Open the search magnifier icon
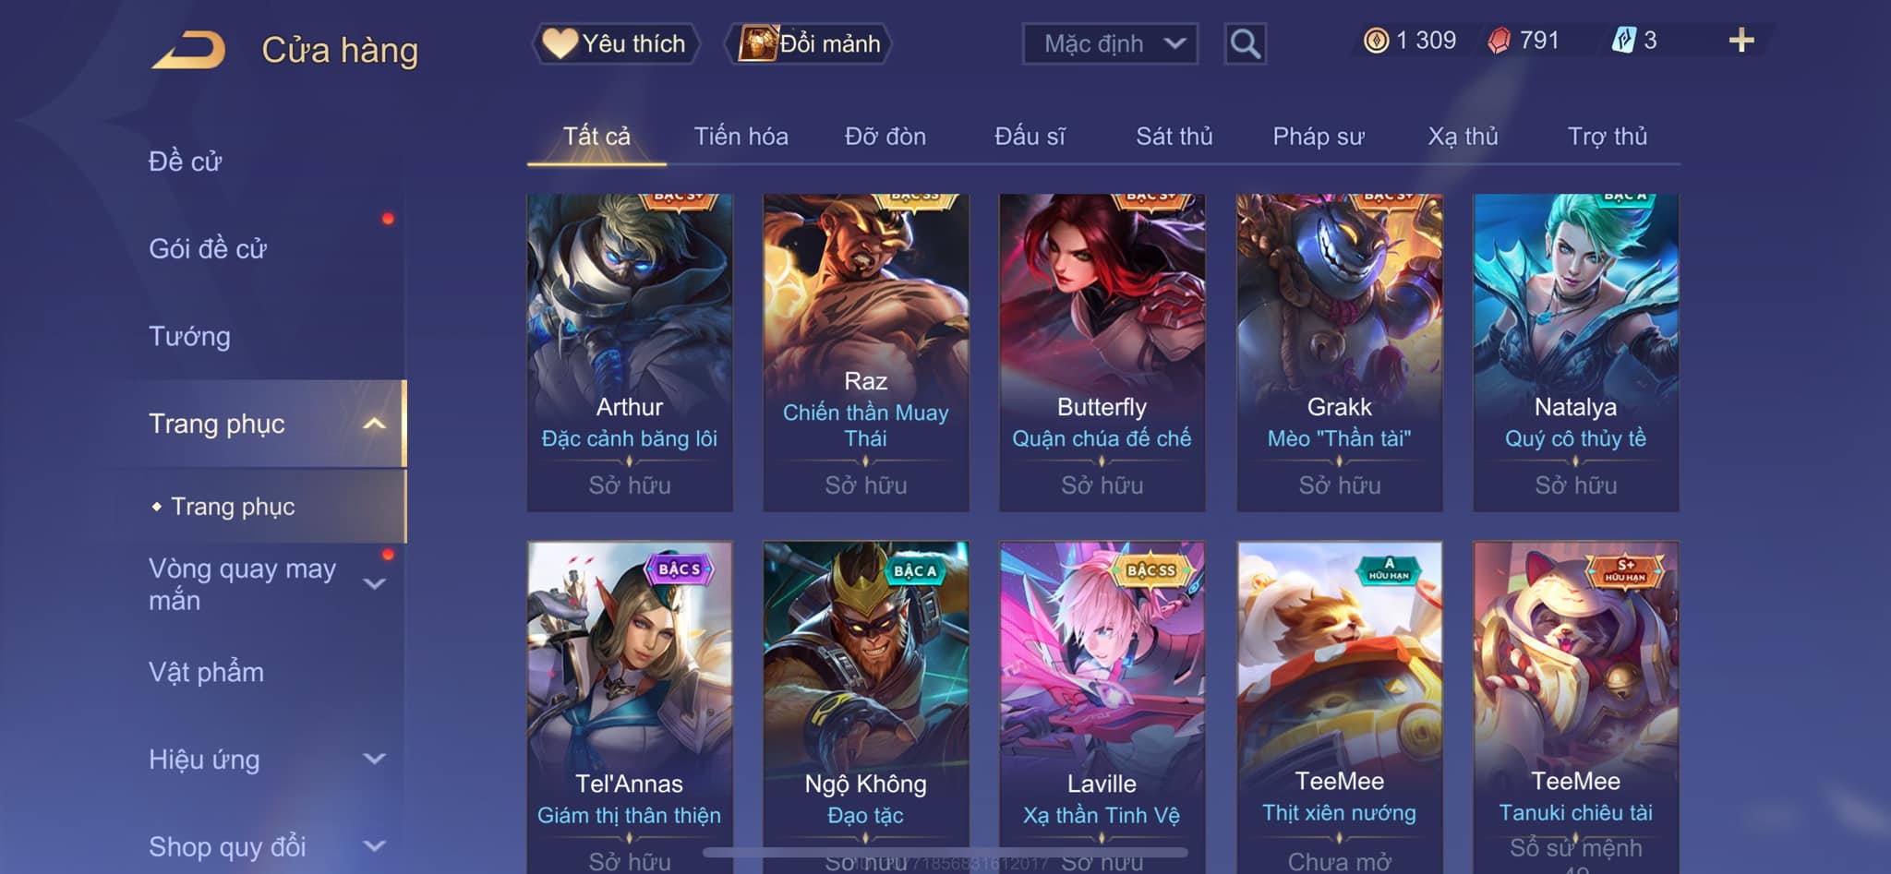The height and width of the screenshot is (874, 1891). [1245, 43]
